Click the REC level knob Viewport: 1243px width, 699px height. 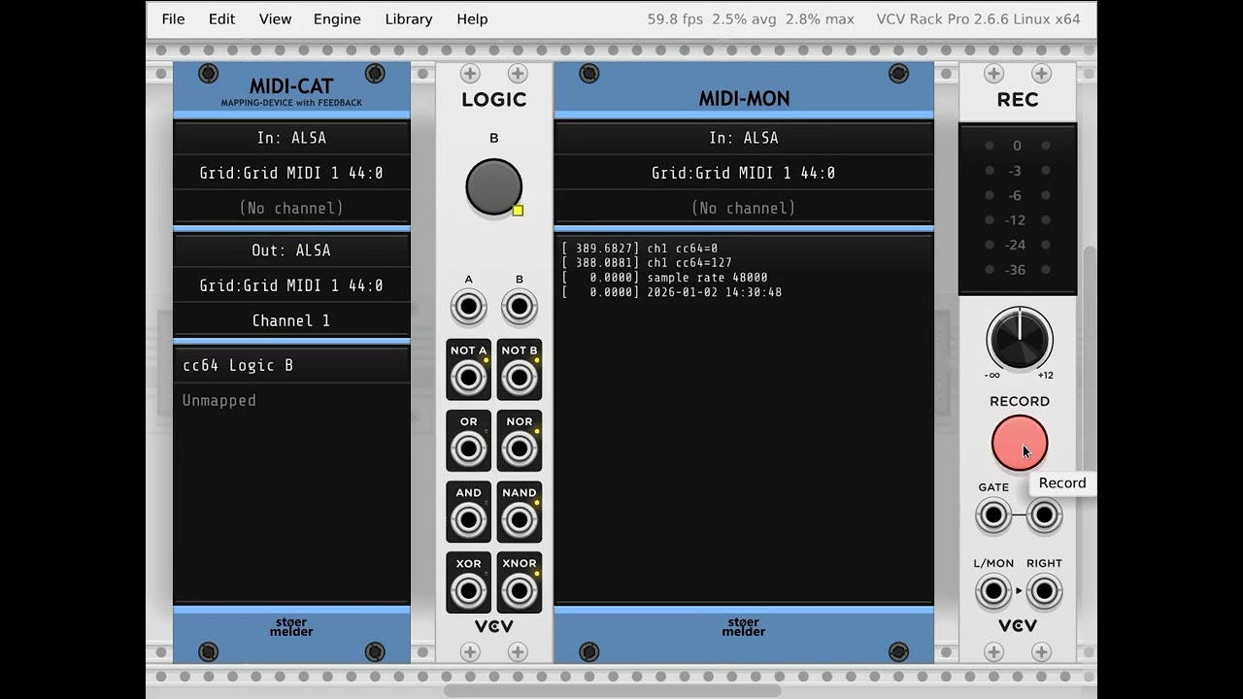(x=1020, y=340)
